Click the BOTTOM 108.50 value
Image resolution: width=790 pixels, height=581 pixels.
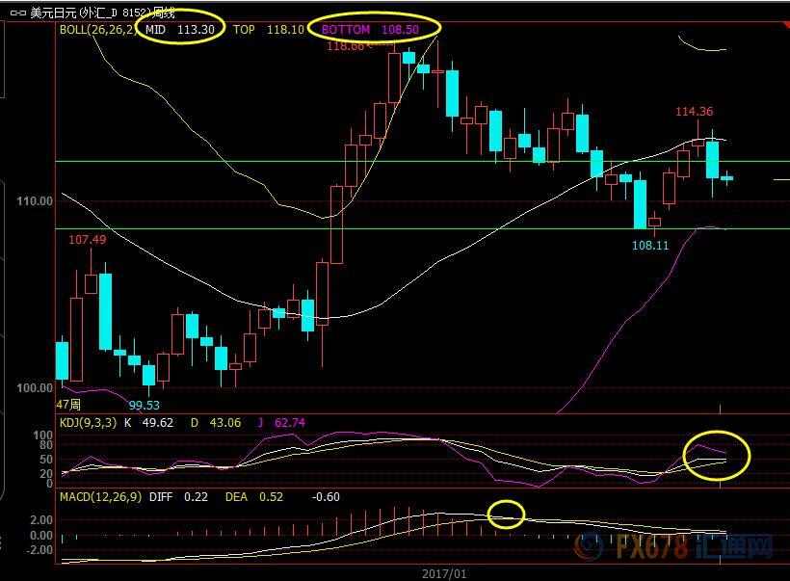pyautogui.click(x=370, y=29)
